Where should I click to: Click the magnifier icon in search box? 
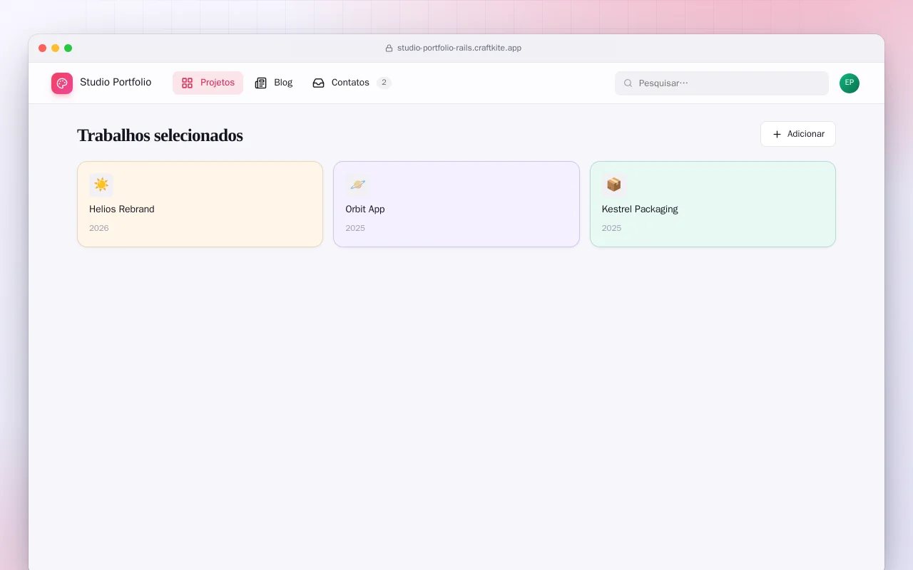tap(628, 83)
